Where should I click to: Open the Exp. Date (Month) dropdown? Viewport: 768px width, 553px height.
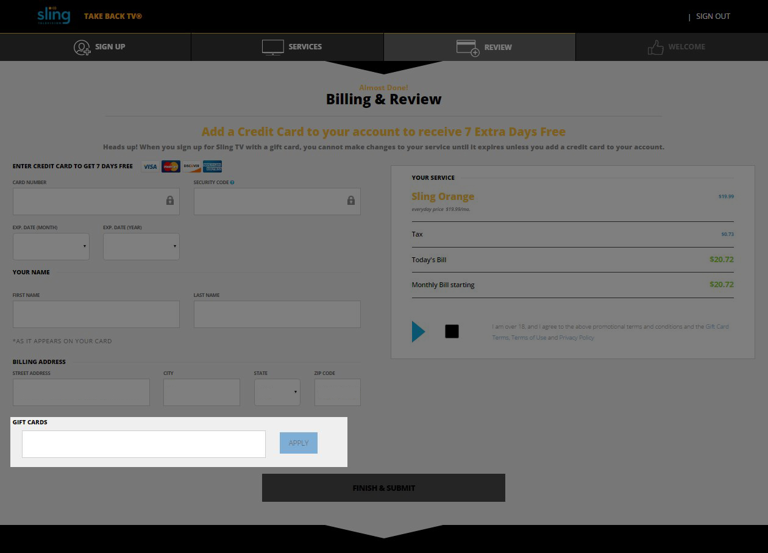pos(51,246)
